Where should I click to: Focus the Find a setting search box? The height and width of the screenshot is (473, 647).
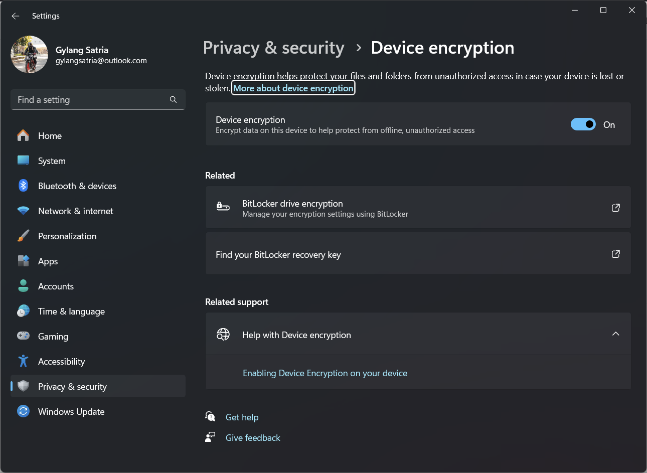98,99
